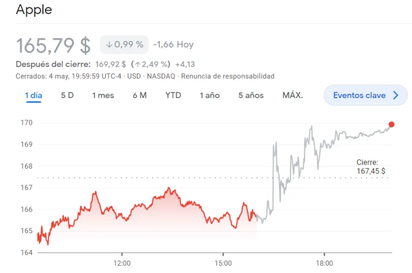Click the red dot ending the chart line
Screen dimensions: 412x273
[x=392, y=124]
